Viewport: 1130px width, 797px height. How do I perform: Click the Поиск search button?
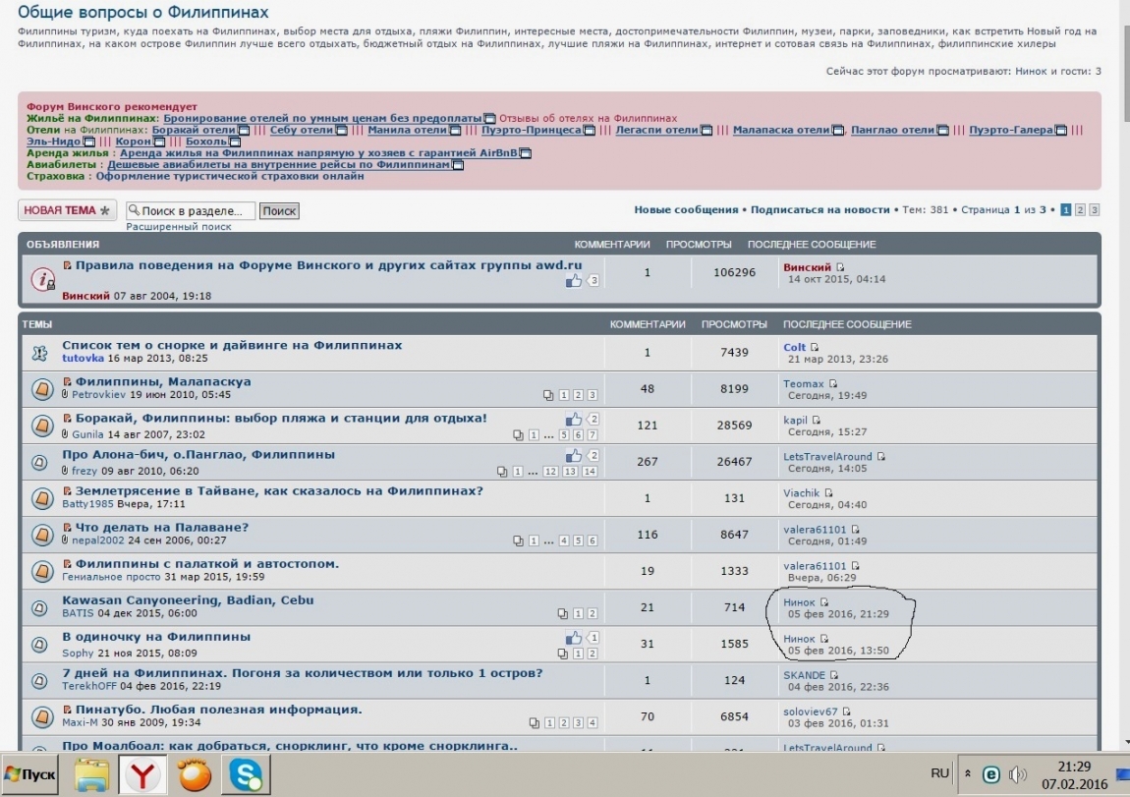(x=279, y=211)
